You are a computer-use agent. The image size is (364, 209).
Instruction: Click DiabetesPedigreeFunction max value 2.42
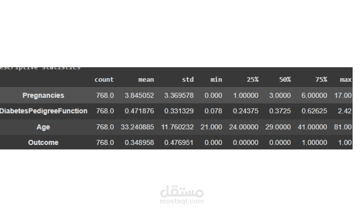(x=344, y=111)
